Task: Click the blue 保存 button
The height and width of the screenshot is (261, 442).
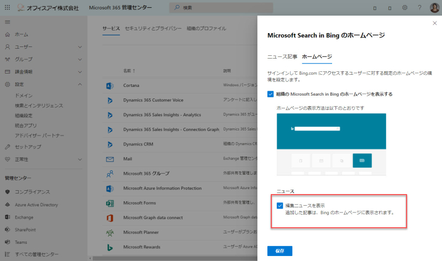Action: point(280,251)
